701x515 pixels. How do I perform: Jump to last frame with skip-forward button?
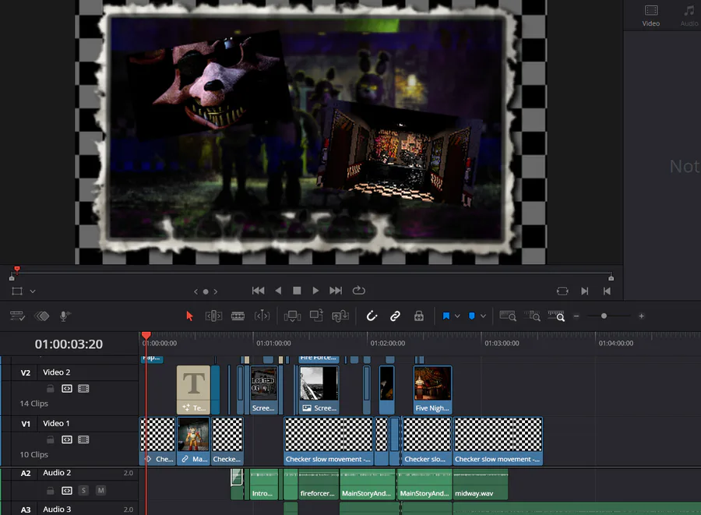click(x=336, y=291)
